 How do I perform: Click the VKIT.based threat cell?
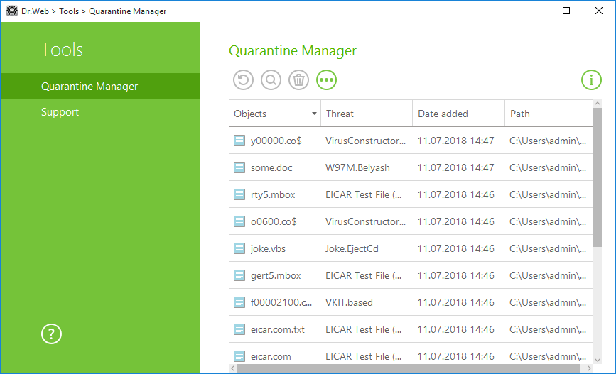click(x=349, y=302)
